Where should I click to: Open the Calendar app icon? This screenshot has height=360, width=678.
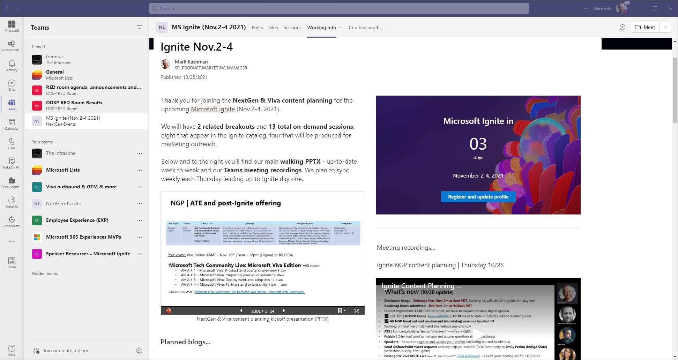tap(12, 124)
